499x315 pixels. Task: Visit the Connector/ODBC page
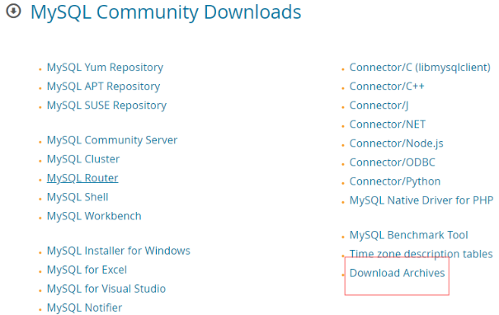pyautogui.click(x=392, y=162)
